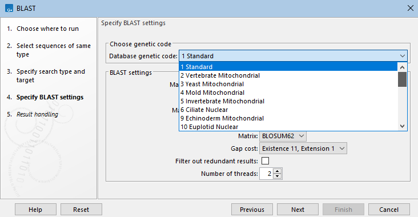Click the genetic code list scrollbar thumb
418x217 pixels.
coord(402,79)
